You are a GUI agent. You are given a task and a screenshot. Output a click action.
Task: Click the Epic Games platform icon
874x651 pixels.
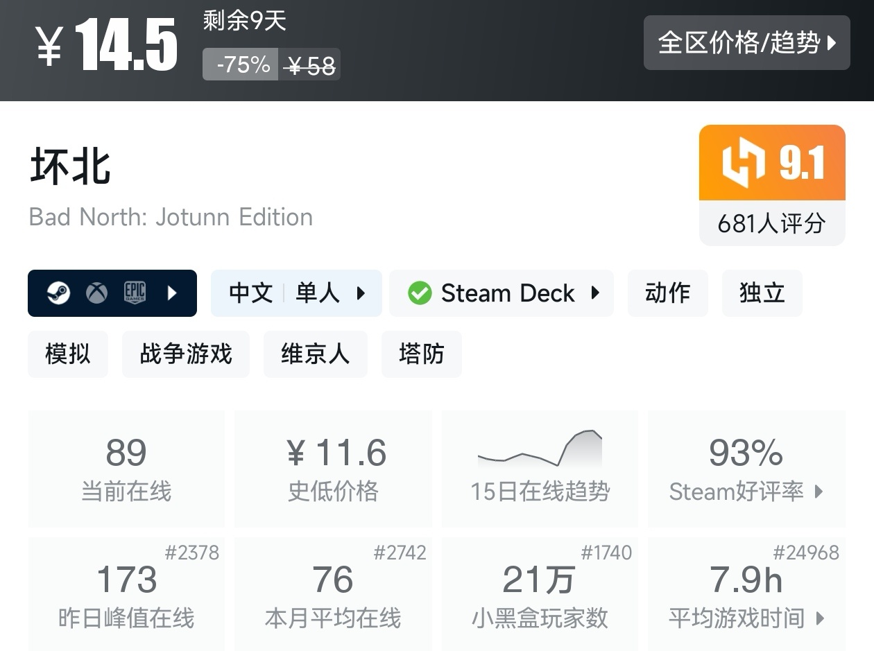[135, 293]
